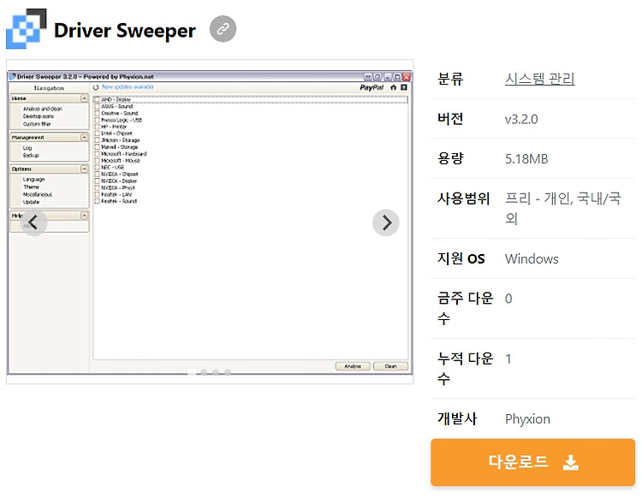
Task: Click the Driver Sweeper screenshot image
Action: click(210, 222)
